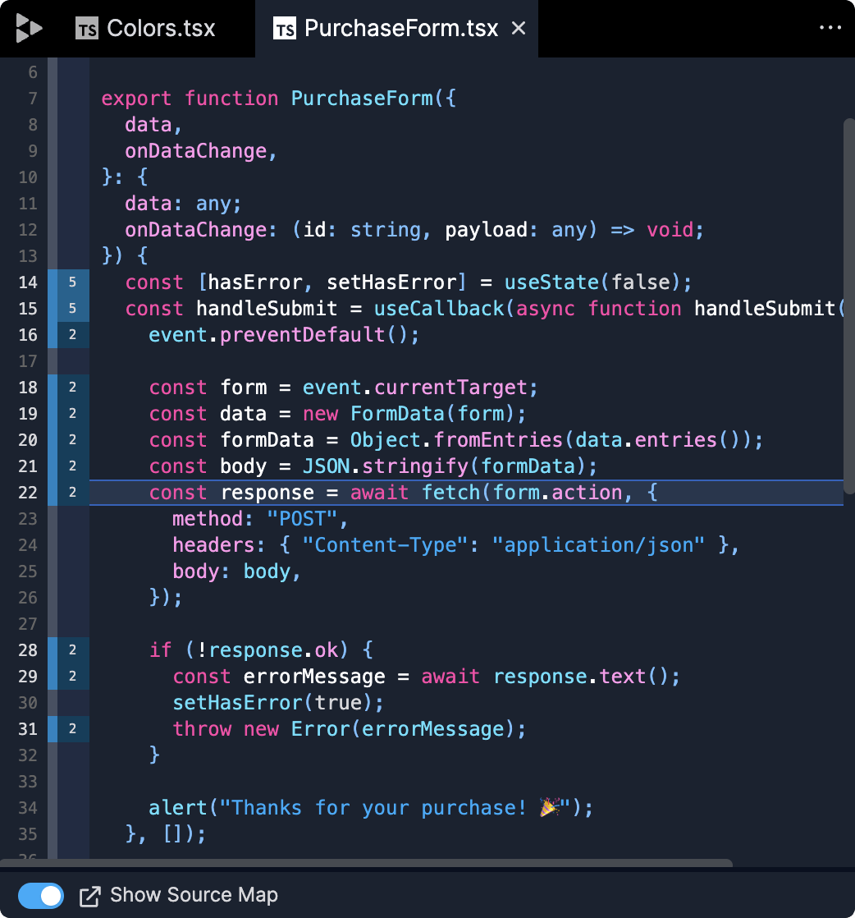Click the TS file icon on Colors.tsx tab
Image resolution: width=855 pixels, height=918 pixels.
(x=87, y=30)
